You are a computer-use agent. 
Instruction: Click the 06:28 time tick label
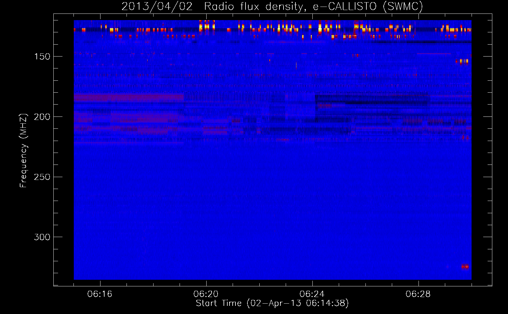[418, 294]
